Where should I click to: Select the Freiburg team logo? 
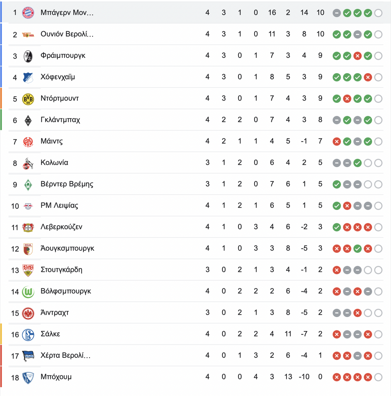(28, 56)
